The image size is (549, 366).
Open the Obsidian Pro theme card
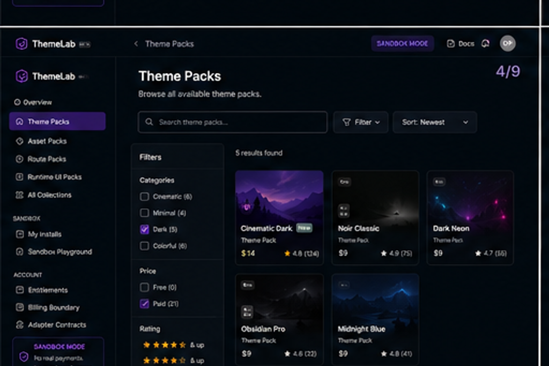tap(279, 319)
